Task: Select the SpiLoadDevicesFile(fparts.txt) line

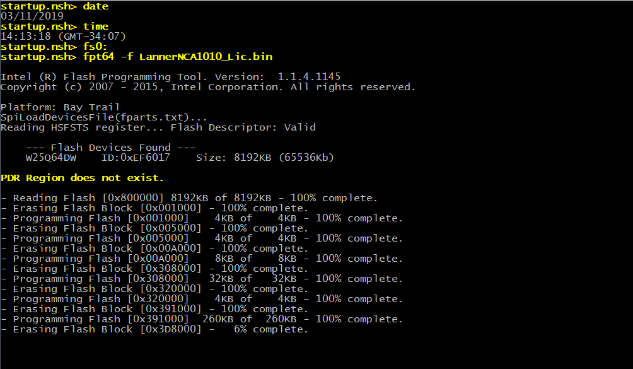Action: pos(104,117)
